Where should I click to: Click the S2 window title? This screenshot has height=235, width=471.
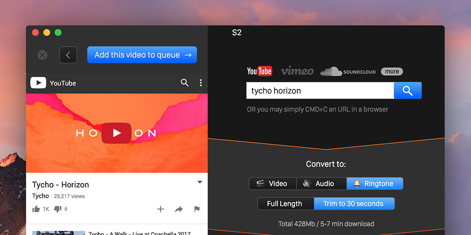tap(237, 33)
